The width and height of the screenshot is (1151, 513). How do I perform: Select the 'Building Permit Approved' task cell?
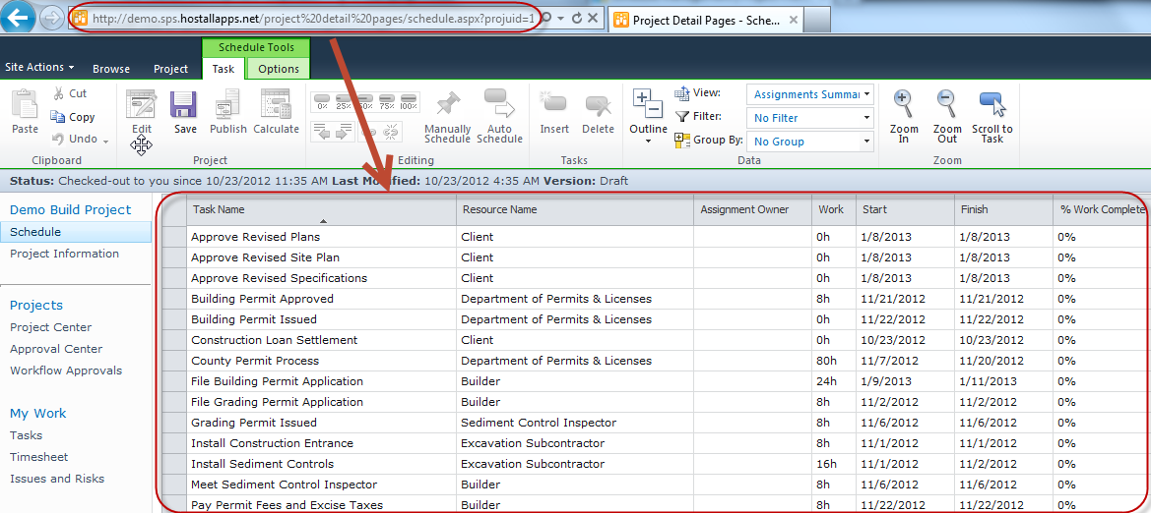[322, 299]
